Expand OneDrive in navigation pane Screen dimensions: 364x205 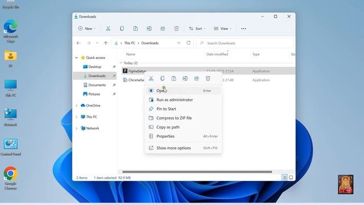[x=76, y=105]
